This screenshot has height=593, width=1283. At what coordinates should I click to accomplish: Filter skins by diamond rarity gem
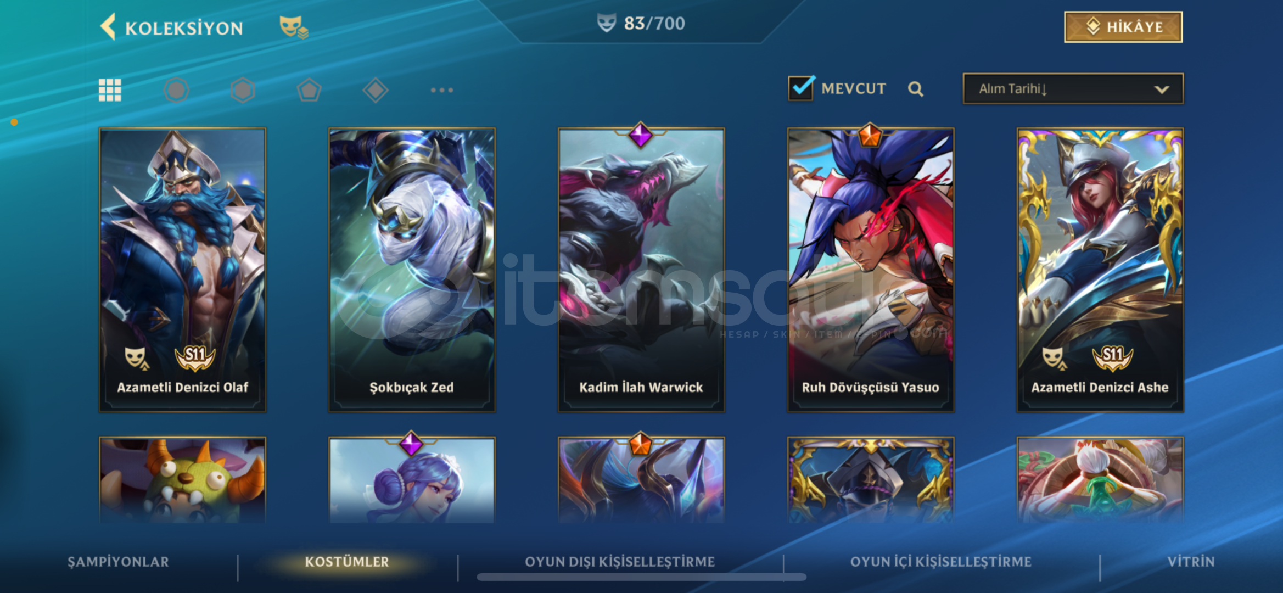click(x=376, y=90)
